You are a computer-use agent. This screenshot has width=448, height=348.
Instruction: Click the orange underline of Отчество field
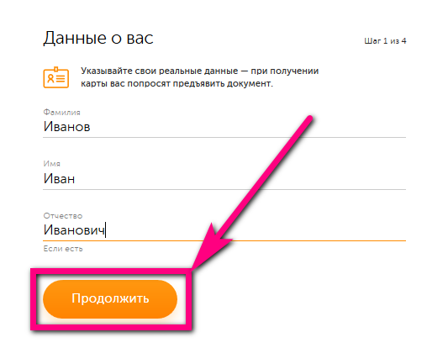224,241
